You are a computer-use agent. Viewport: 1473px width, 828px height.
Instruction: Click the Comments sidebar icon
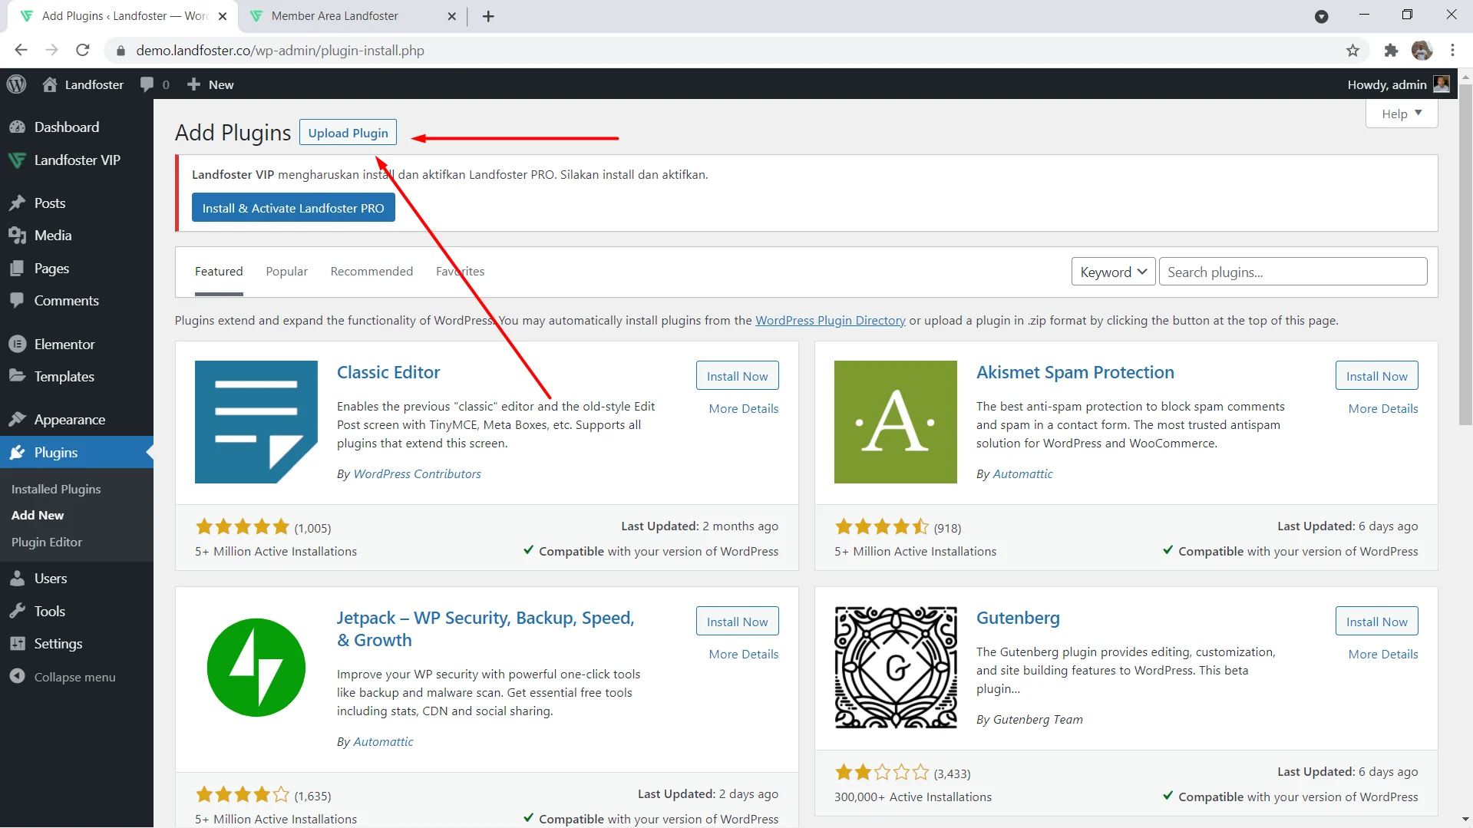(x=17, y=301)
